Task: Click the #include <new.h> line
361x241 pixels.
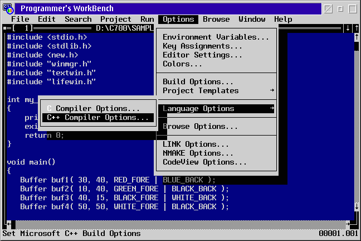Action: [42, 55]
